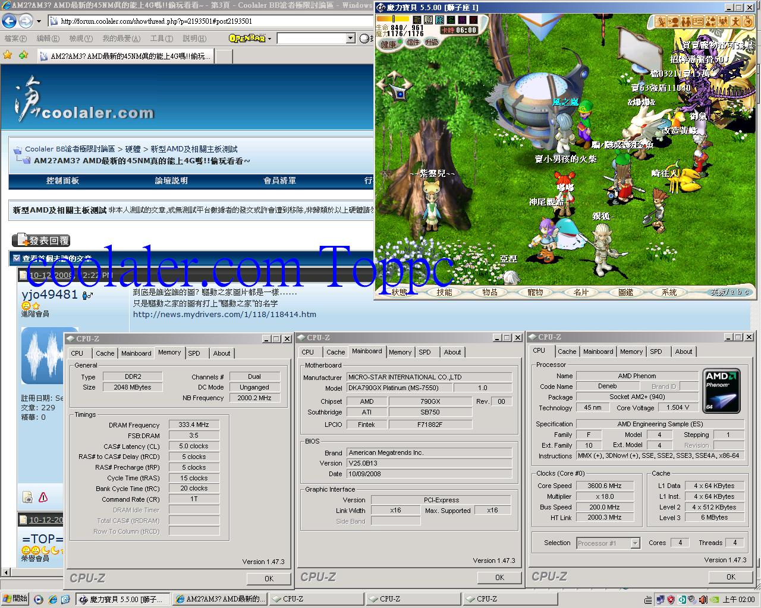Switch to Cache tab in Mainboard CPU-Z window
Screen dimensions: 761x608
[335, 352]
